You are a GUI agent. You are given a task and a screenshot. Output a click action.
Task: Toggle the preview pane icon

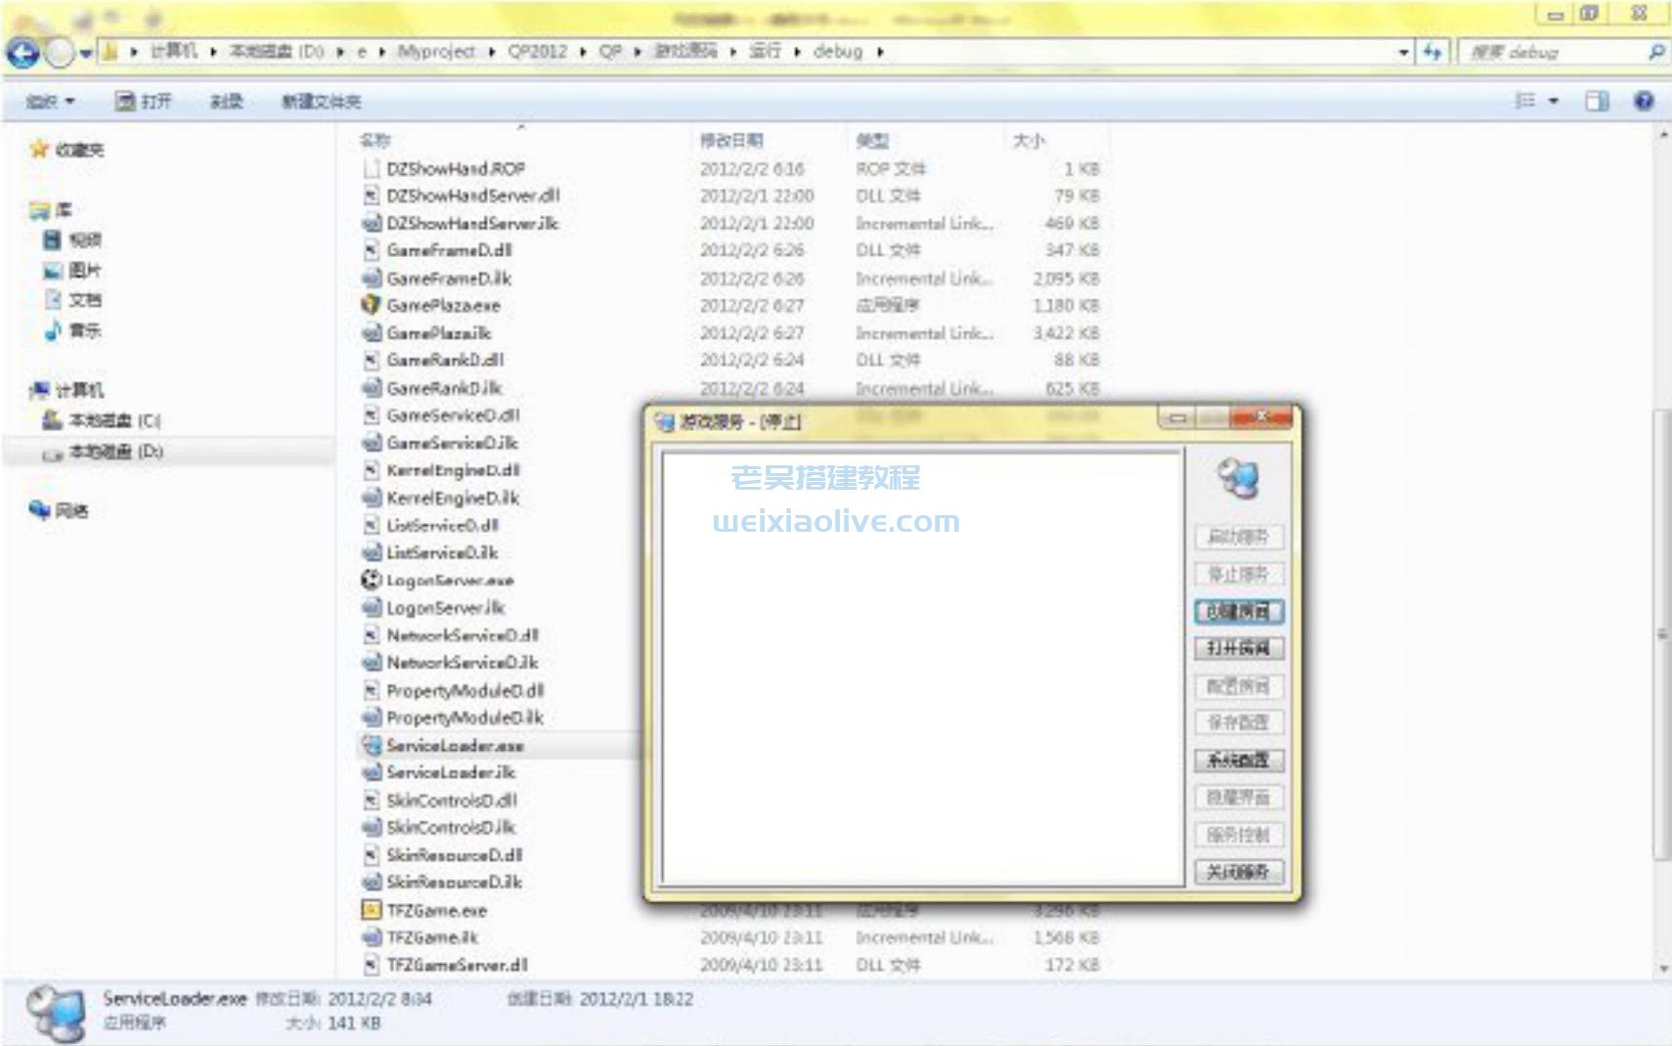[x=1596, y=101]
